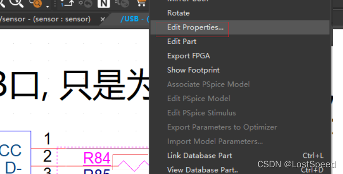This screenshot has height=174, width=343.
Task: Click the greyed back annotate arrow icon
Action: coord(85,3)
